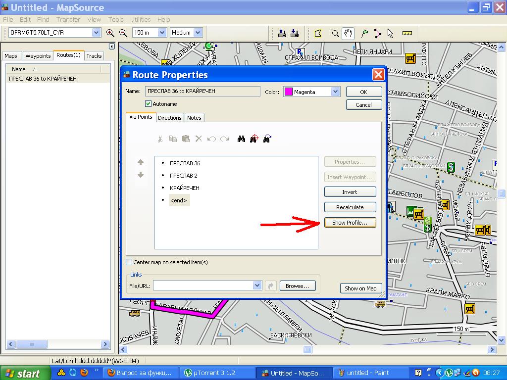Expand the 150 m zoom scale dropdown
507x380 pixels.
(x=162, y=33)
